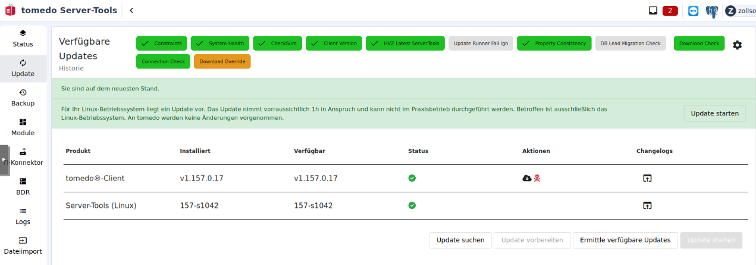Click the Download Check badge
The width and height of the screenshot is (756, 265).
699,43
